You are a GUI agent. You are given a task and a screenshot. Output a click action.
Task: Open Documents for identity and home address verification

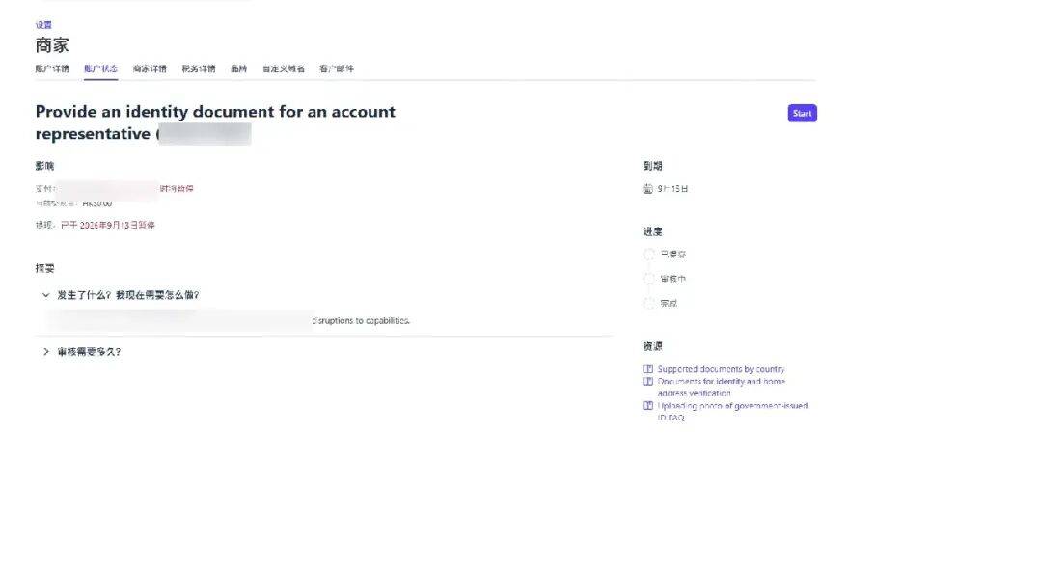pyautogui.click(x=721, y=388)
